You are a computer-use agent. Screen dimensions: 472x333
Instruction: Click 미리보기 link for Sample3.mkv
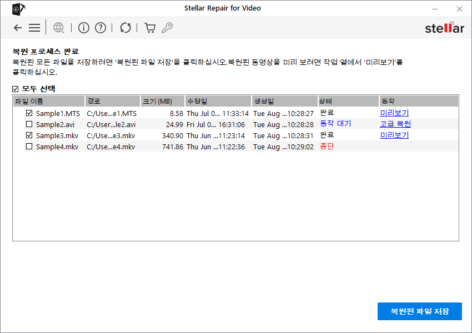(394, 135)
